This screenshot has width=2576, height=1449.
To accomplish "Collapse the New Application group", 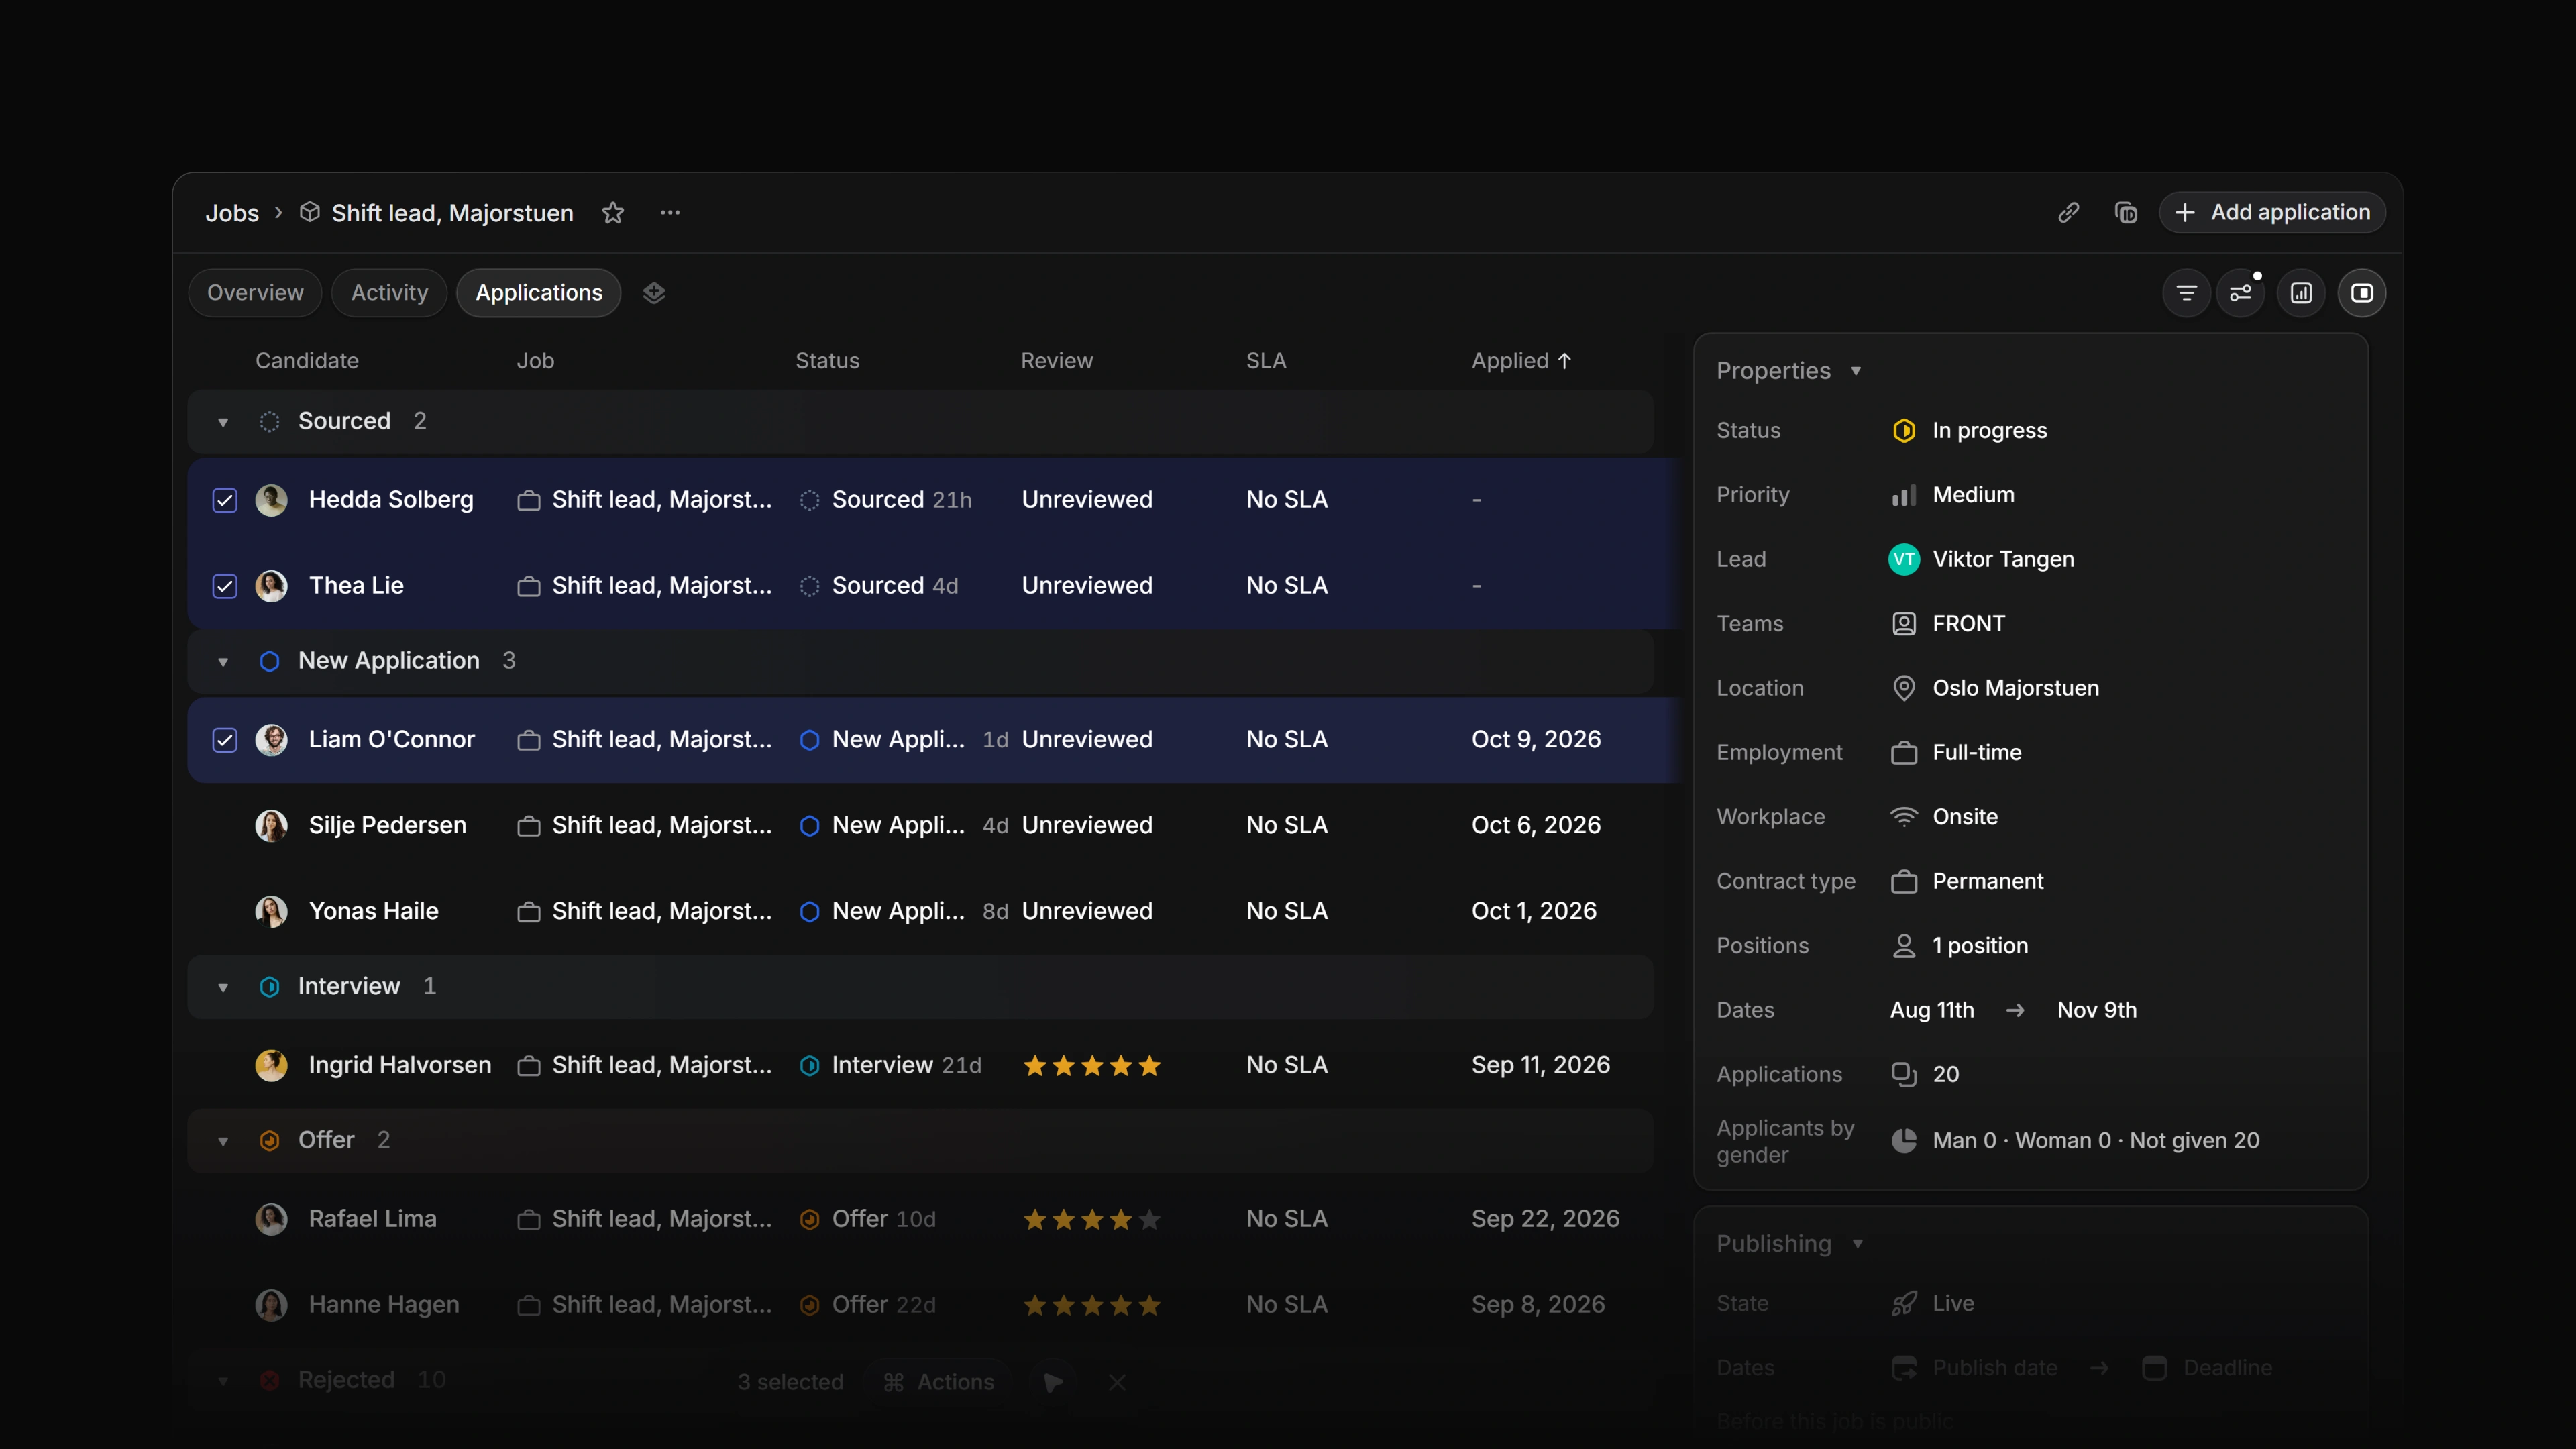I will coord(223,662).
